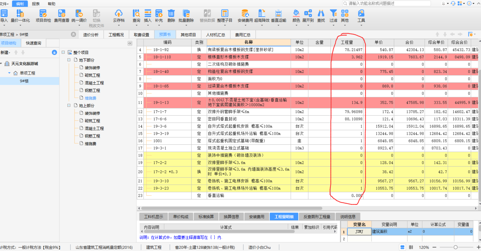Click 工程量 column header

pyautogui.click(x=347, y=42)
